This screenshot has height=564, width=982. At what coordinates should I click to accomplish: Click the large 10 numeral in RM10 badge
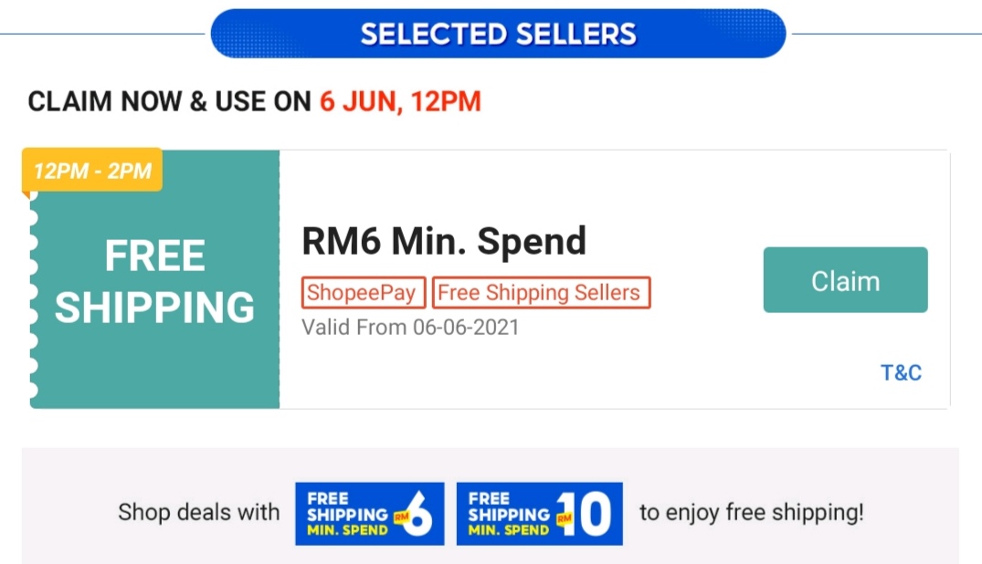[x=592, y=516]
